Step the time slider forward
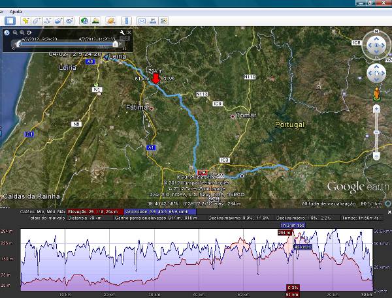The image size is (392, 298). point(121,44)
